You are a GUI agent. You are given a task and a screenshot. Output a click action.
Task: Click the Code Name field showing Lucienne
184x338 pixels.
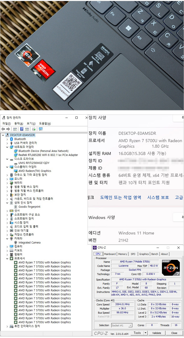(x=124, y=266)
